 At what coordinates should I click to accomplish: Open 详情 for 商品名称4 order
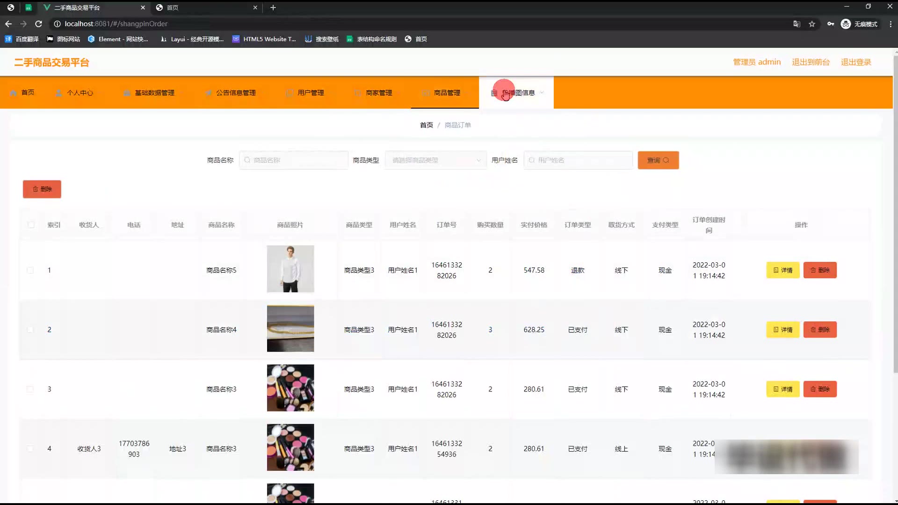(783, 330)
